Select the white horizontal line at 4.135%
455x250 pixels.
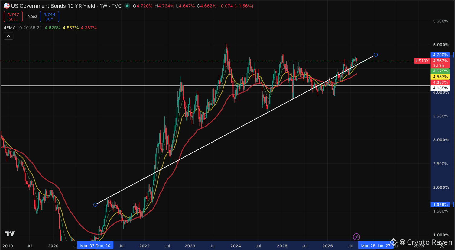pos(215,86)
